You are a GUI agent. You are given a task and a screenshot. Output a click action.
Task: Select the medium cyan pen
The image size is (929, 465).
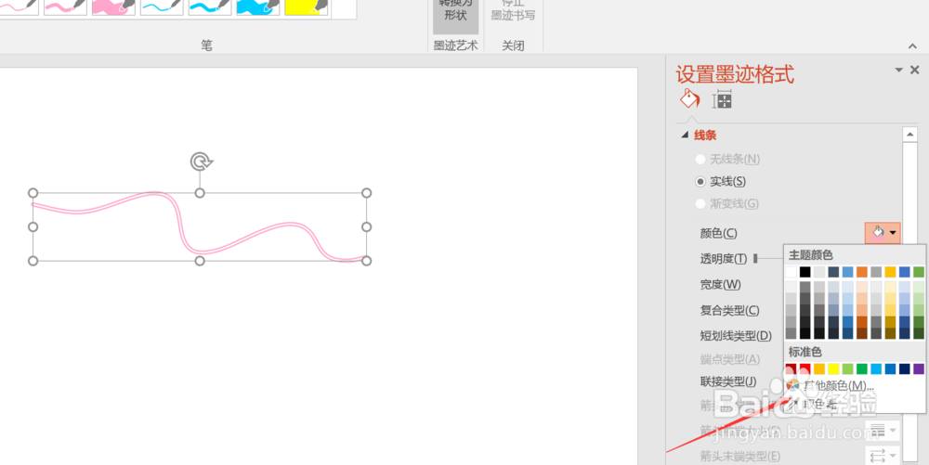(x=210, y=6)
